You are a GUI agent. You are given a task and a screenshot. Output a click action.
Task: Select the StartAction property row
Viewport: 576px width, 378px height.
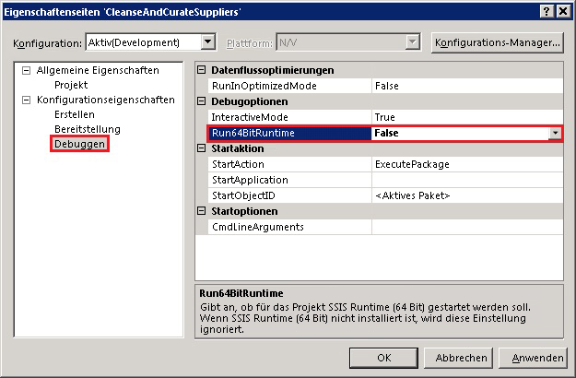point(385,164)
